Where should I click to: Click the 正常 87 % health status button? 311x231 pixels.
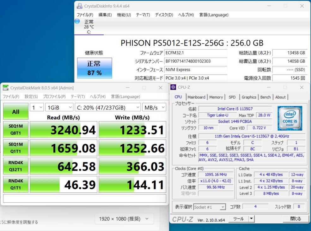pos(95,68)
